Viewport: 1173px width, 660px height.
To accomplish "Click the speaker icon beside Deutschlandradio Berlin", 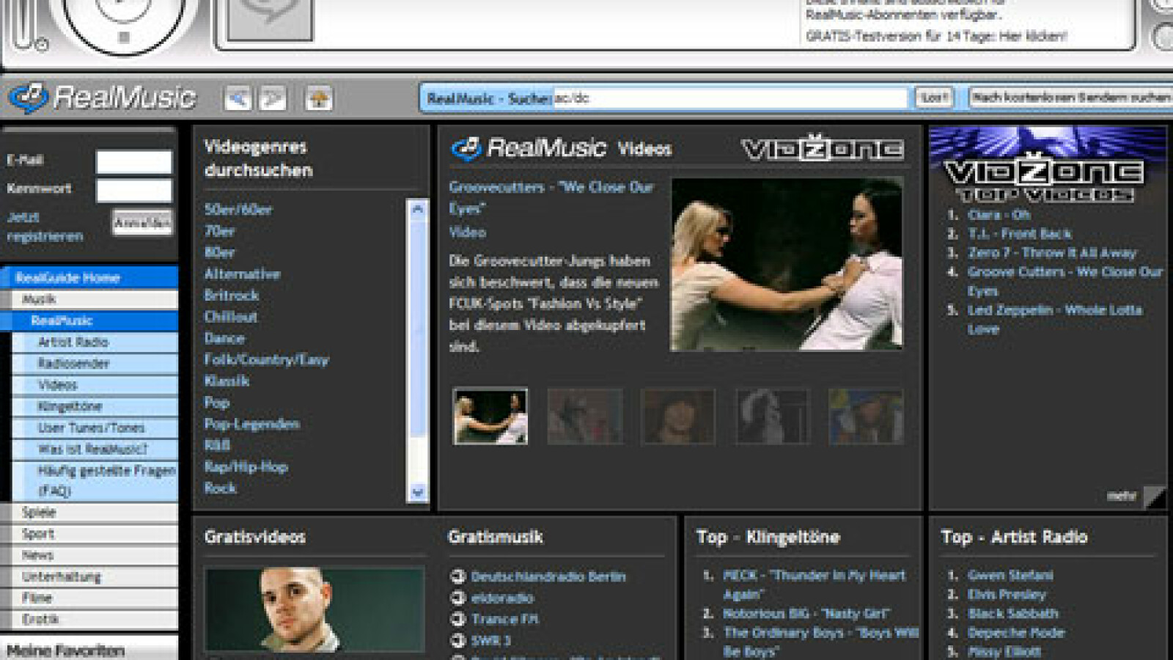I will (458, 576).
